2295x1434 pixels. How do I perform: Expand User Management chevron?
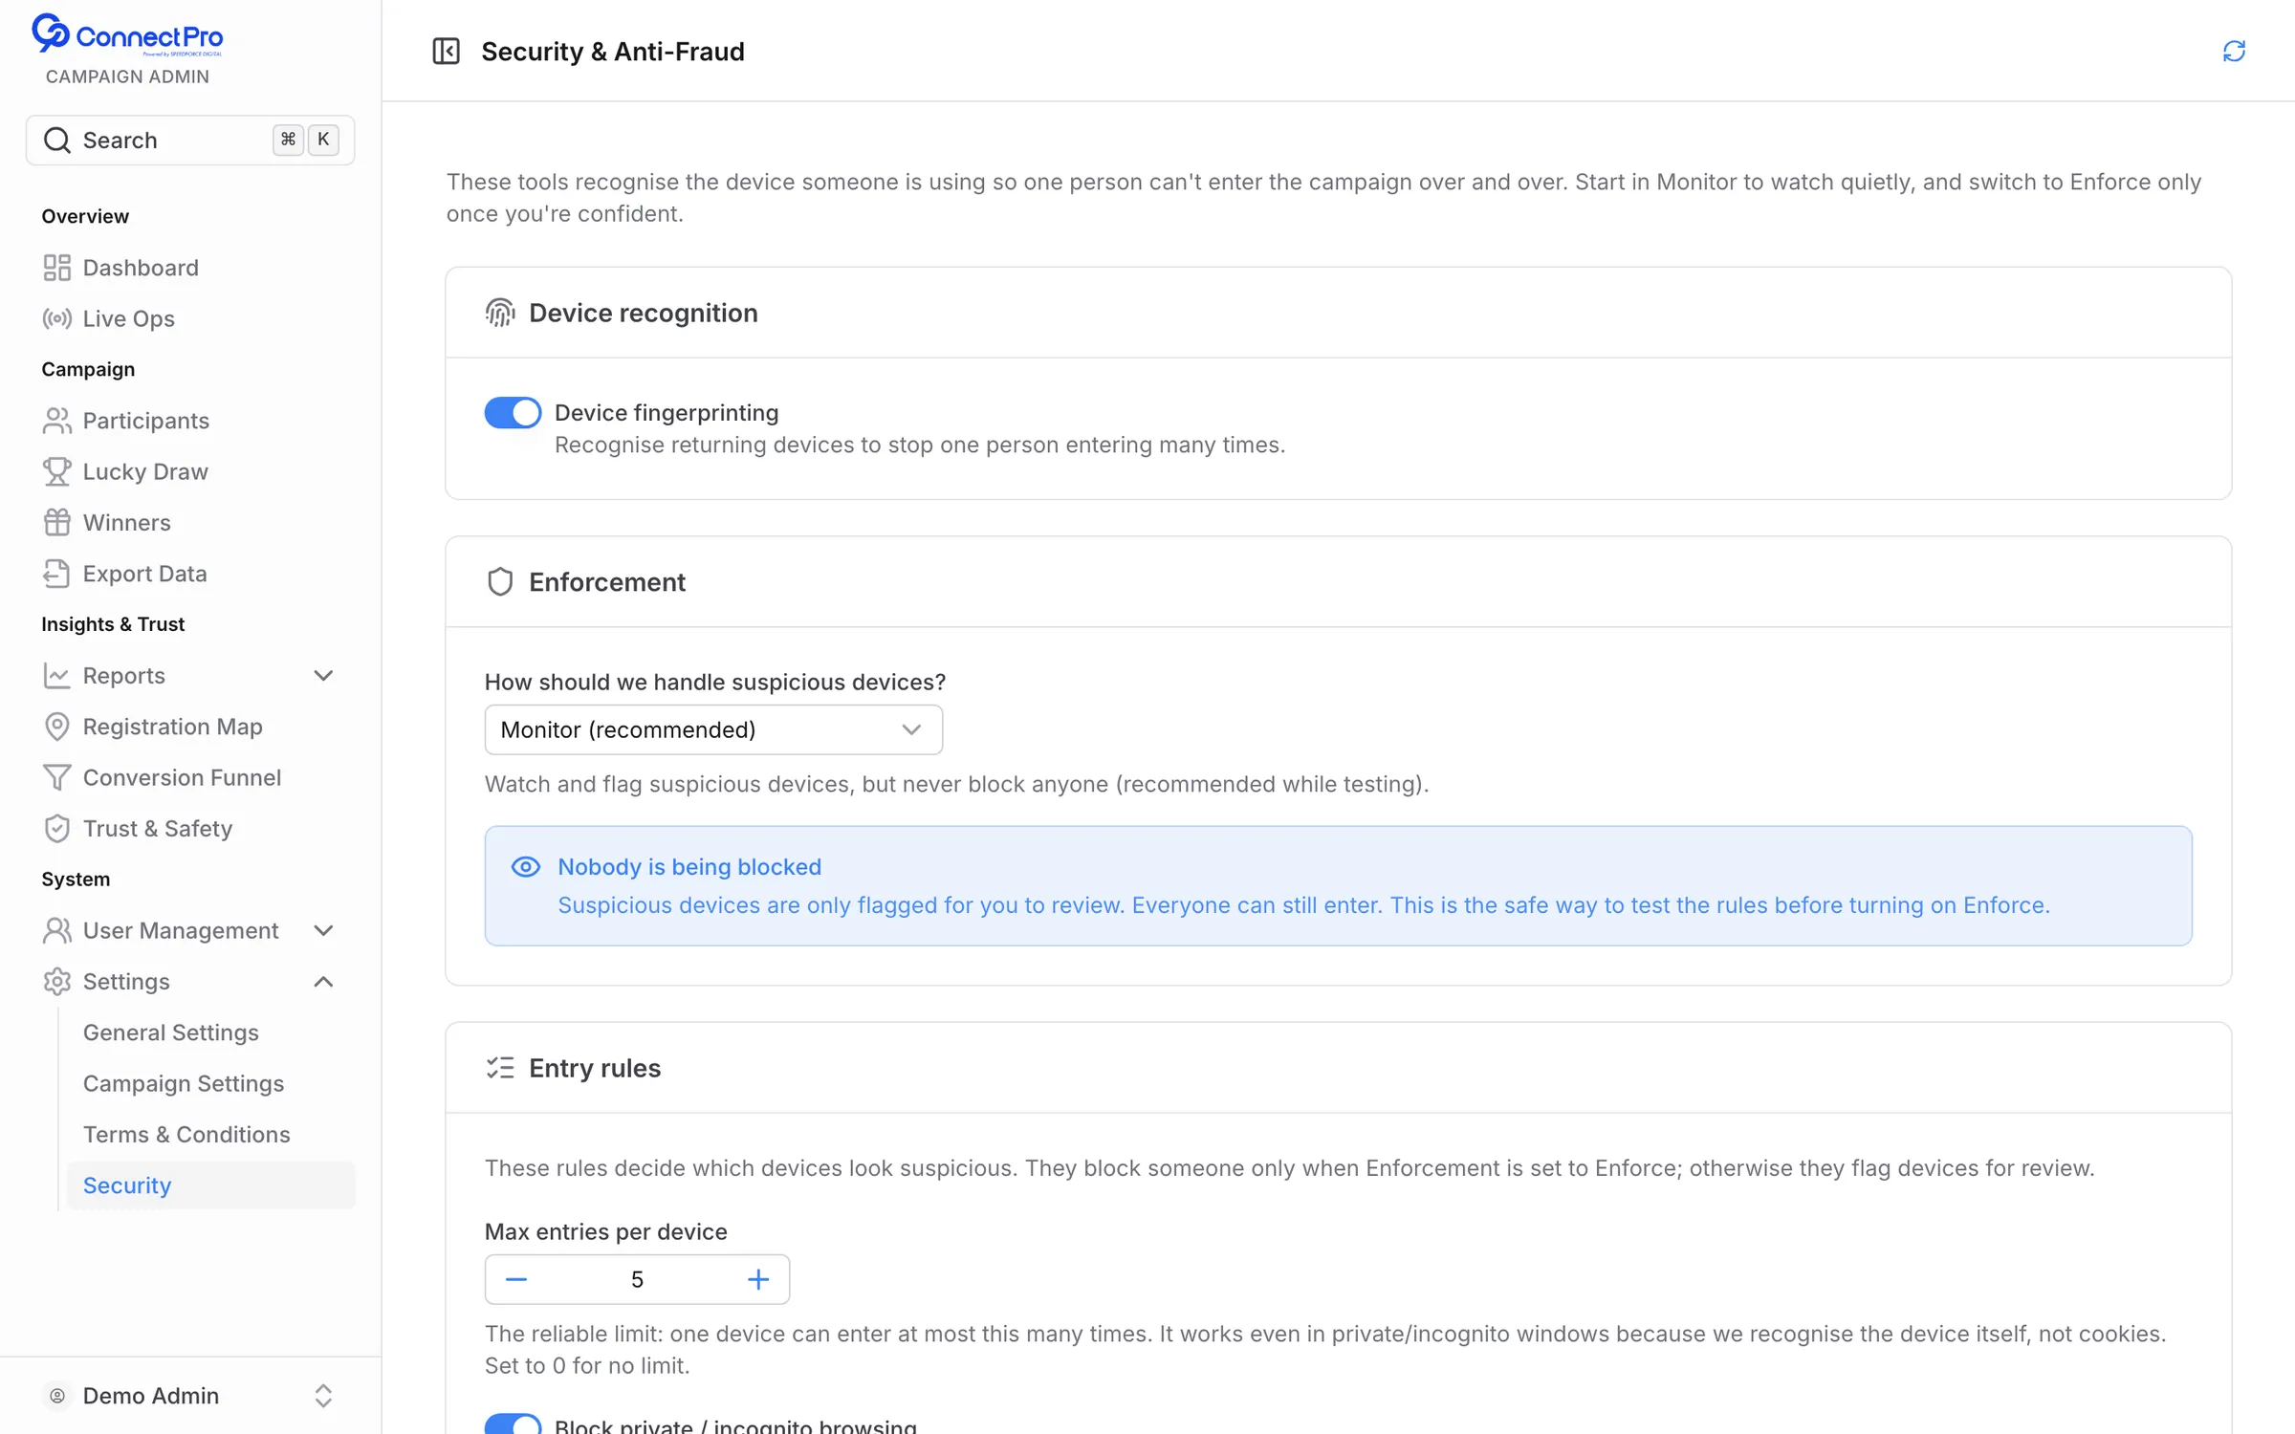323,930
